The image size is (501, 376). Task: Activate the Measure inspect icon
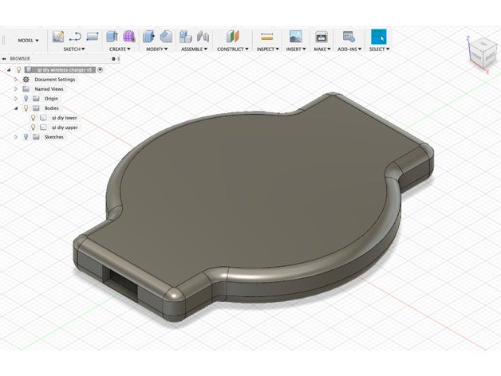[266, 37]
